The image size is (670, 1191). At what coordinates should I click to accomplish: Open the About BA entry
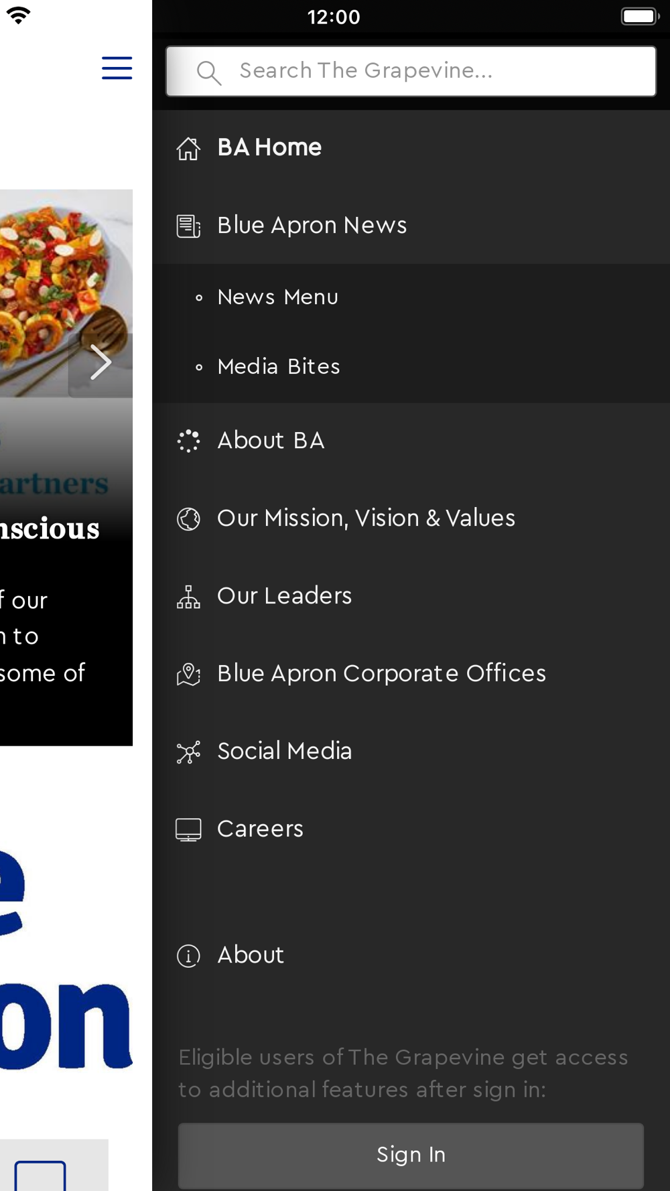coord(411,441)
